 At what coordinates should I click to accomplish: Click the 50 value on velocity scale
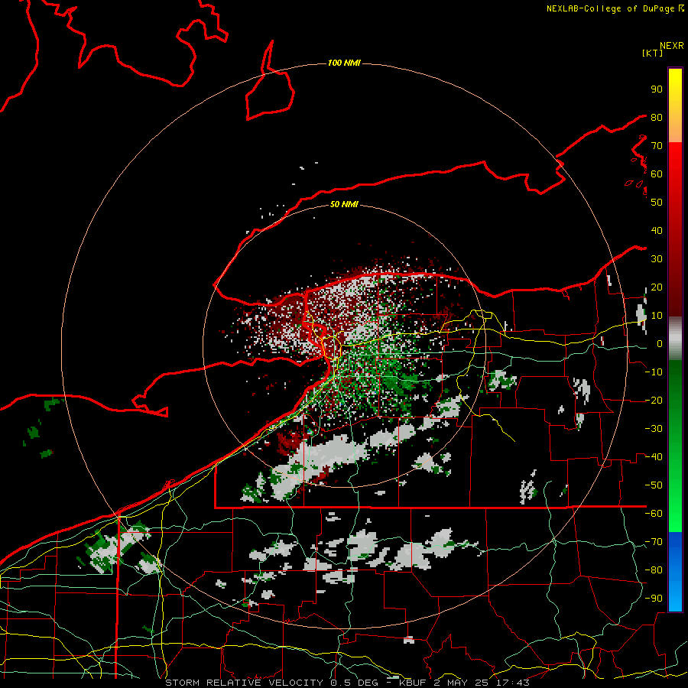pyautogui.click(x=657, y=203)
